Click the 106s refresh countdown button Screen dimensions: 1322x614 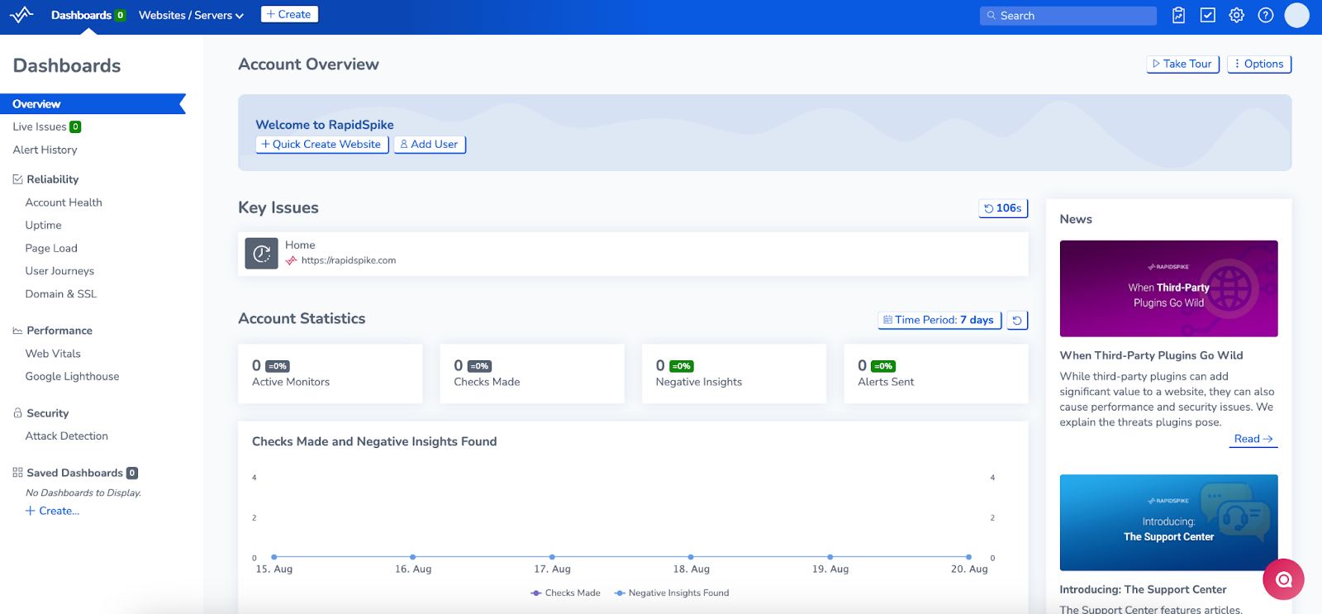point(1003,208)
